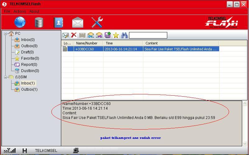Select Favorite(0) folder
The image size is (249, 155).
[30, 58]
